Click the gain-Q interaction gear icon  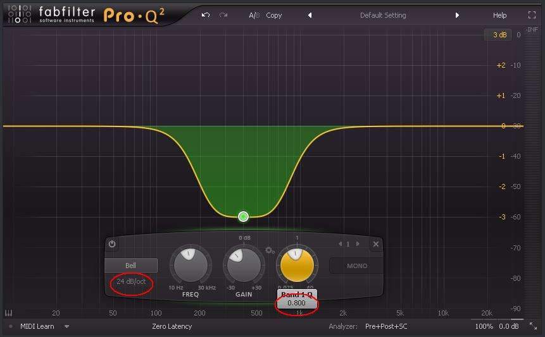[270, 250]
